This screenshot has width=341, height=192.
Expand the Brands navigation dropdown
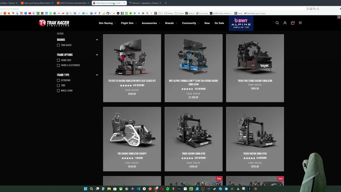(171, 23)
